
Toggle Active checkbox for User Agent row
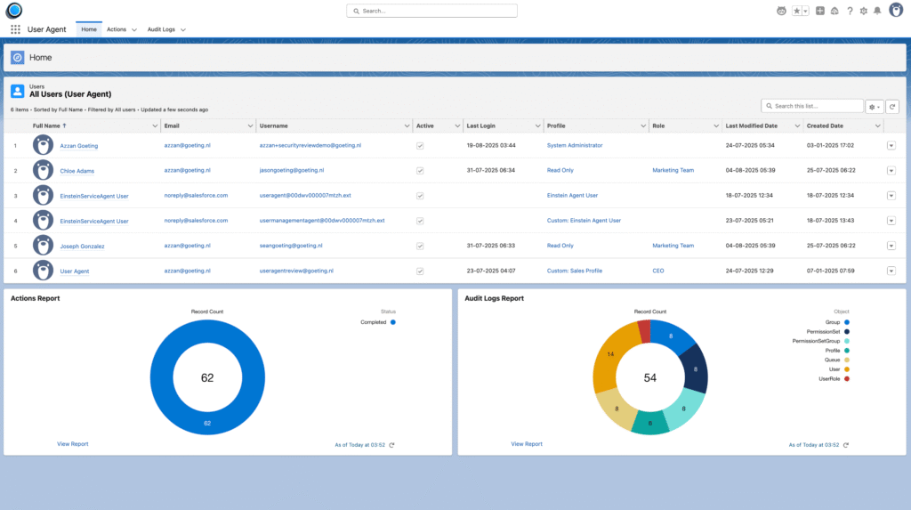coord(420,271)
